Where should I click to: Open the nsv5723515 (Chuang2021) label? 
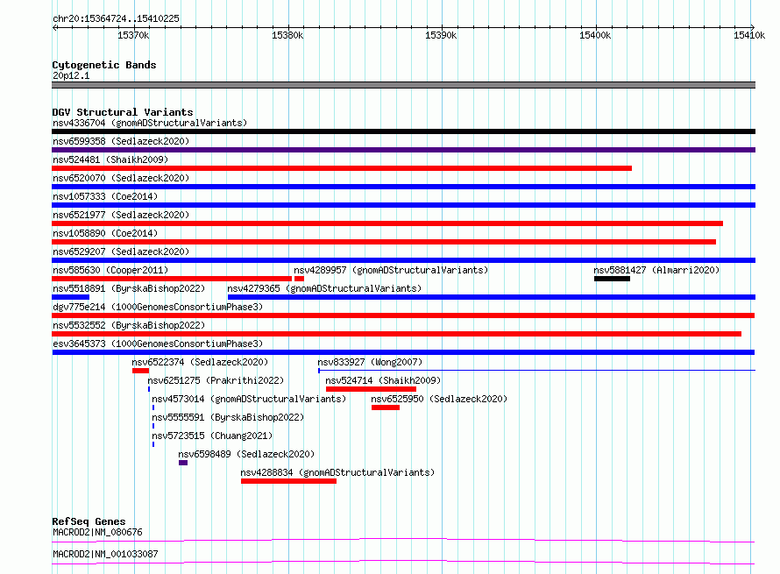point(212,436)
